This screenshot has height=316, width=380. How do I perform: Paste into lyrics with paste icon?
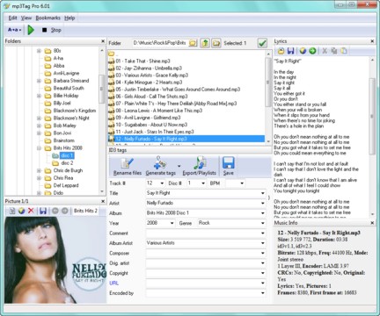coord(344,51)
